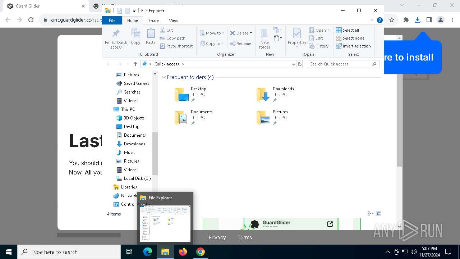Select the Home ribbon tab
This screenshot has width=460, height=259.
[133, 21]
